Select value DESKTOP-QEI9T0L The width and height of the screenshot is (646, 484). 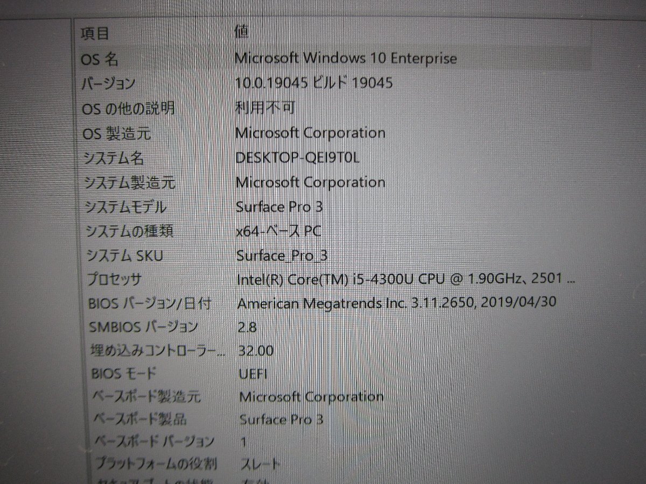[298, 158]
